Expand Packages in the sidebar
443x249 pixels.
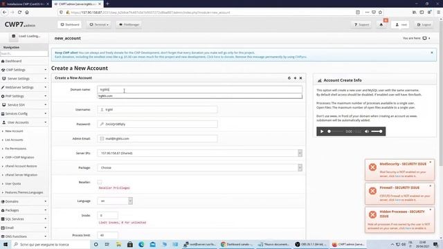[24, 210]
